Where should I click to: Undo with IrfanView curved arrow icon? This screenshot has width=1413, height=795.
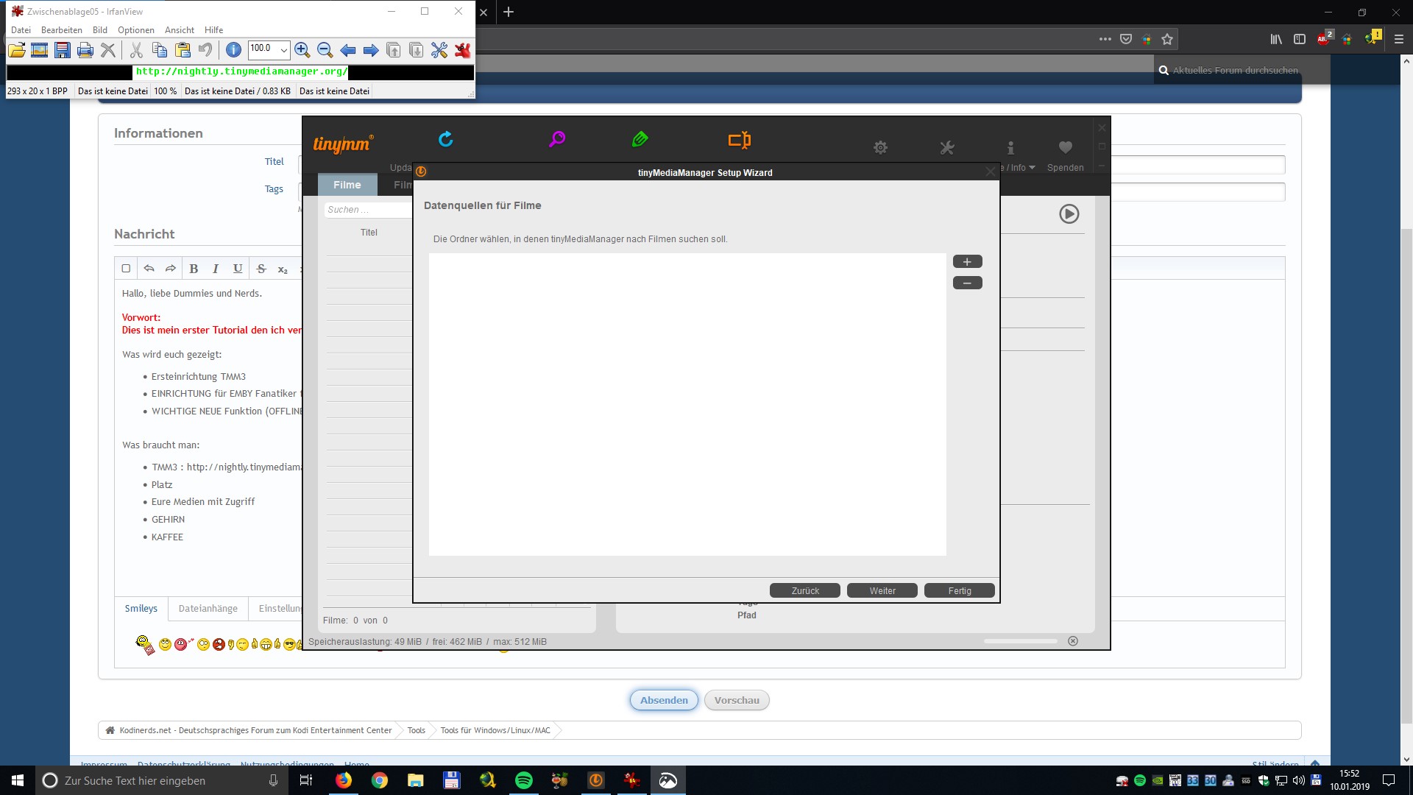(205, 50)
